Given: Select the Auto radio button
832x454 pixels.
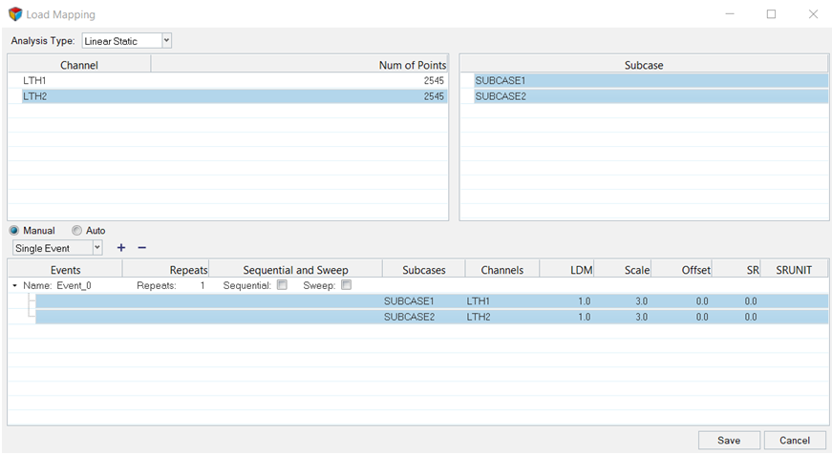Looking at the screenshot, I should coord(77,231).
